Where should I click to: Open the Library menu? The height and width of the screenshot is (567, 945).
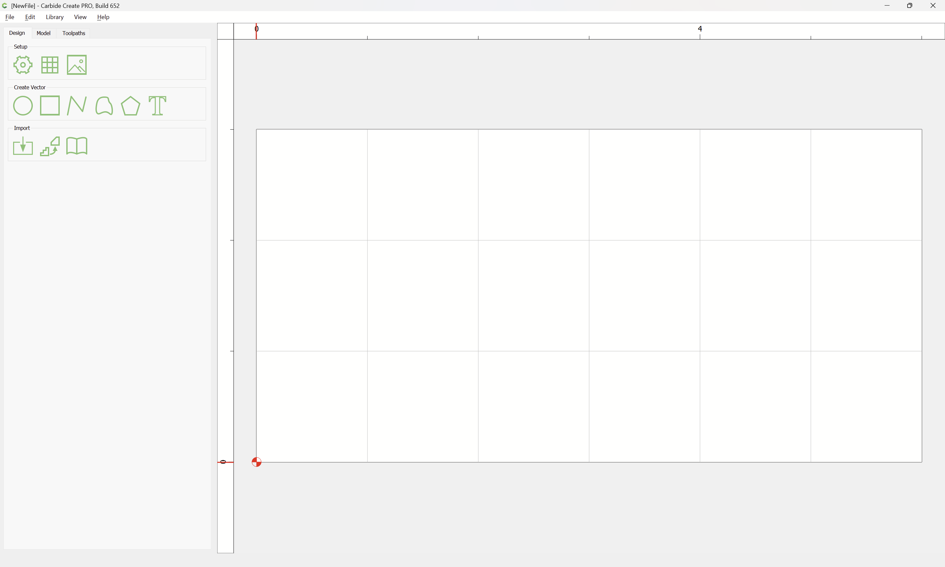click(x=54, y=17)
